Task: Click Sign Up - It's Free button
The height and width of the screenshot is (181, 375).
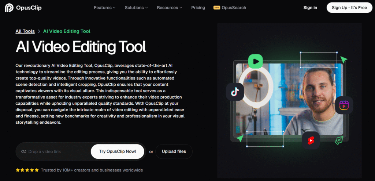Action: (x=349, y=8)
